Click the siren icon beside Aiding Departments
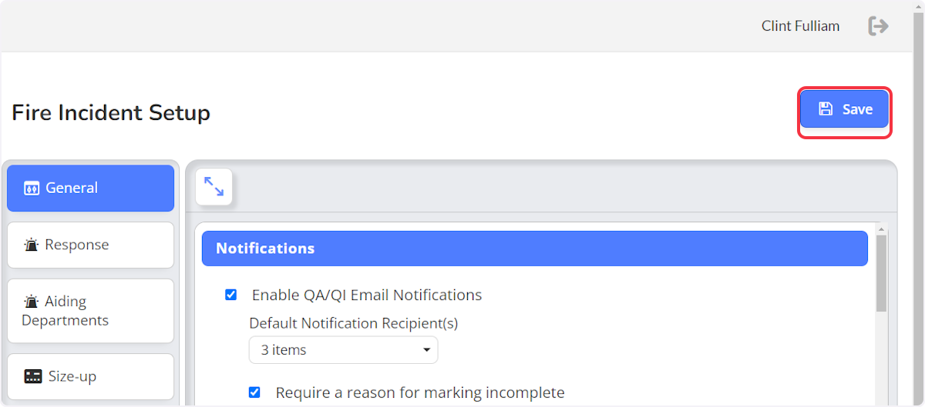This screenshot has width=925, height=407. [x=32, y=302]
